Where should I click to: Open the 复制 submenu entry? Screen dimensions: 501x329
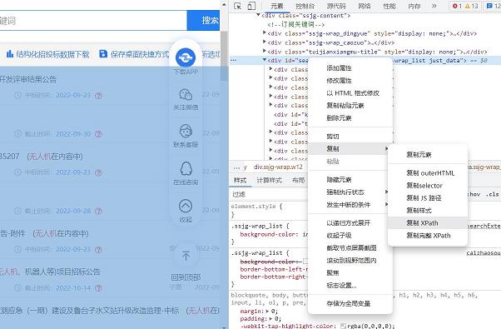[x=350, y=148]
